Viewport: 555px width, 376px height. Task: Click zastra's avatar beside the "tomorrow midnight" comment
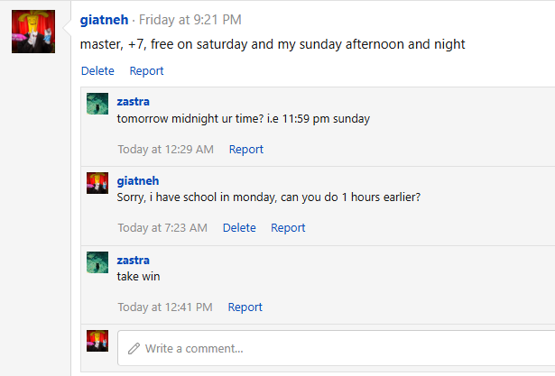(x=97, y=104)
